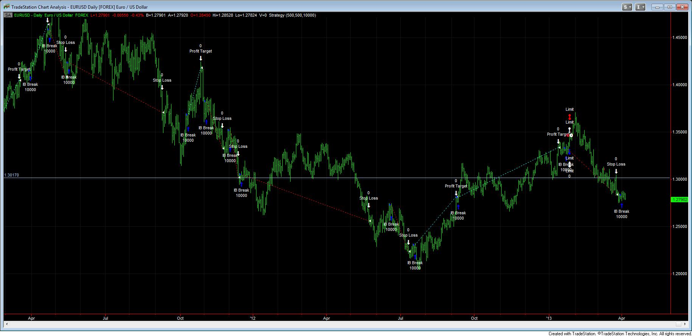692x336 pixels.
Task: Open the S dropdown button in title bar
Action: pyautogui.click(x=627, y=7)
